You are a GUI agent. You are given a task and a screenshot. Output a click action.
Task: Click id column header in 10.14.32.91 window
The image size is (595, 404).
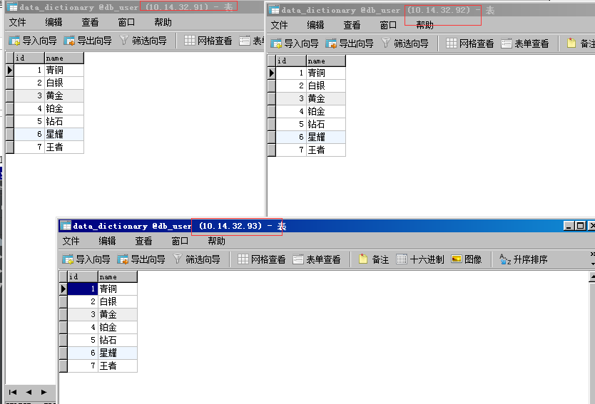tap(29, 58)
